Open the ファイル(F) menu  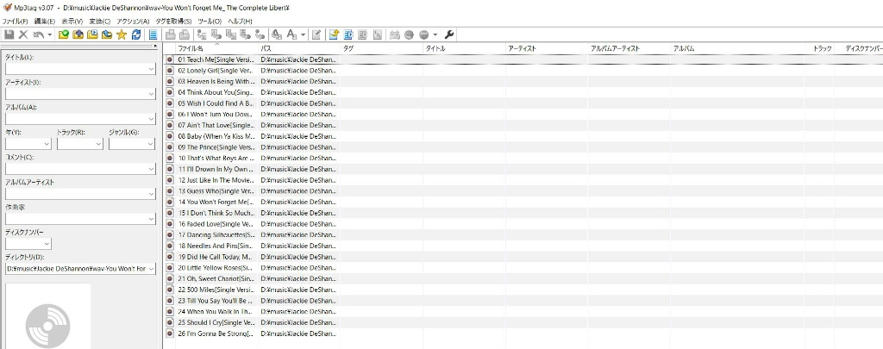click(15, 22)
